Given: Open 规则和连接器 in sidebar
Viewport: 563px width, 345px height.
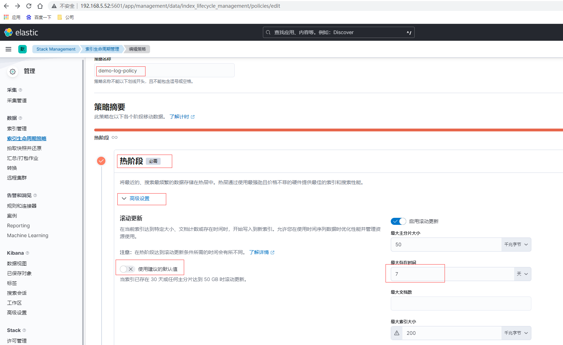Looking at the screenshot, I should (x=22, y=206).
